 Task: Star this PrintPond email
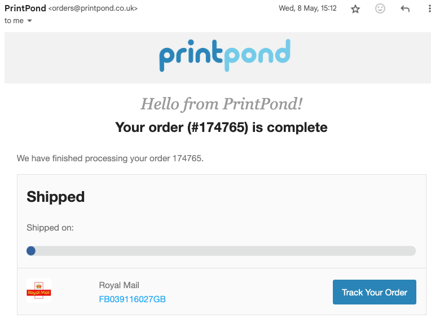coord(355,9)
